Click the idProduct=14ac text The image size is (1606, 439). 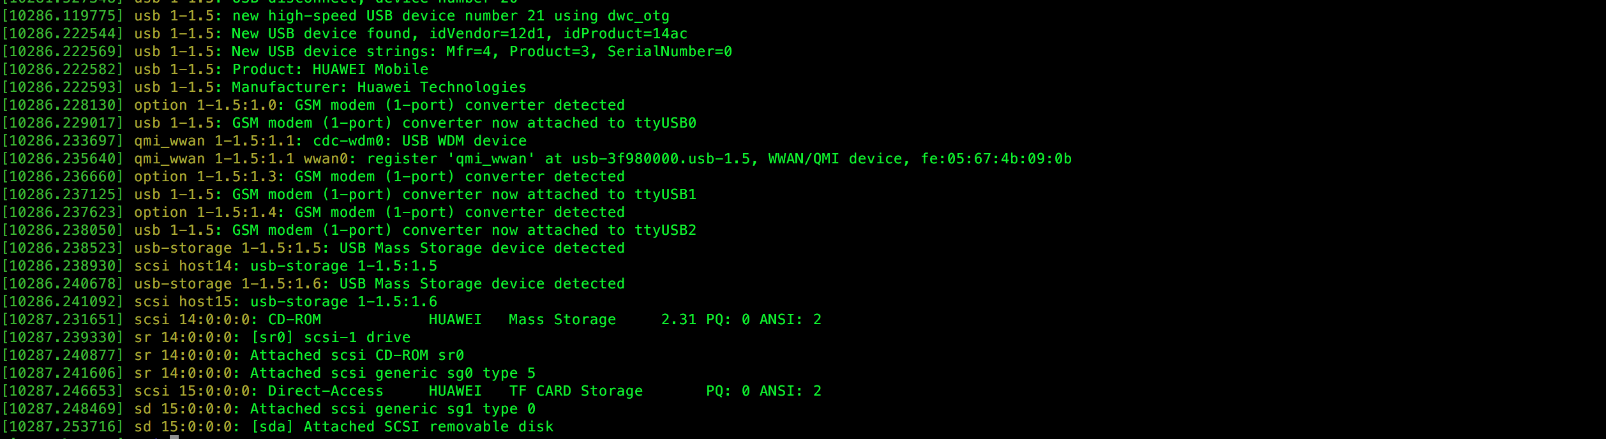[x=626, y=33]
